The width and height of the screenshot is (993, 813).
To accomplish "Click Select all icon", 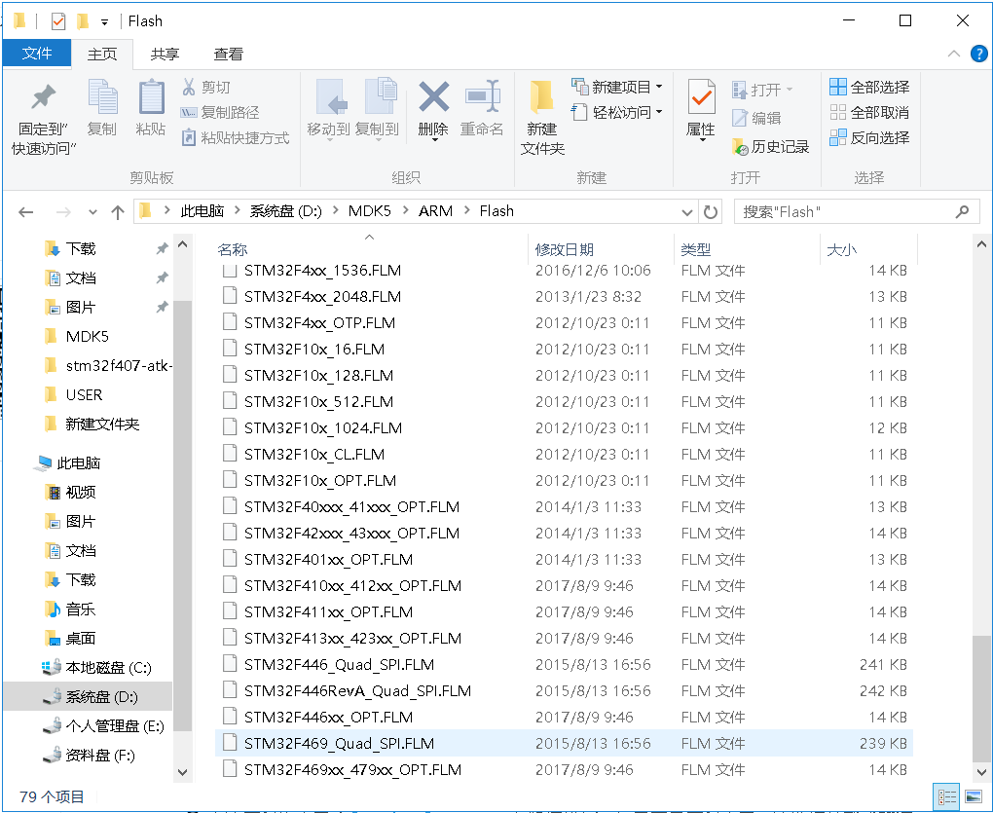I will (x=838, y=87).
